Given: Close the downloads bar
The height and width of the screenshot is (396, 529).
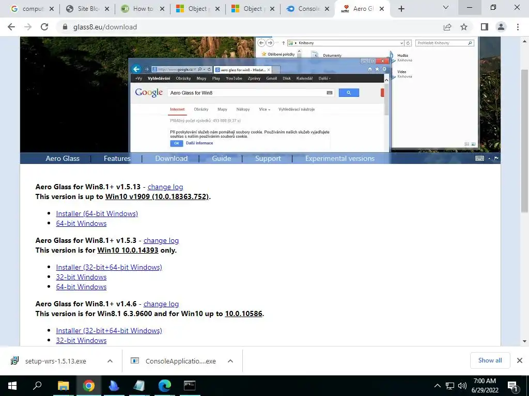Looking at the screenshot, I should tap(520, 360).
